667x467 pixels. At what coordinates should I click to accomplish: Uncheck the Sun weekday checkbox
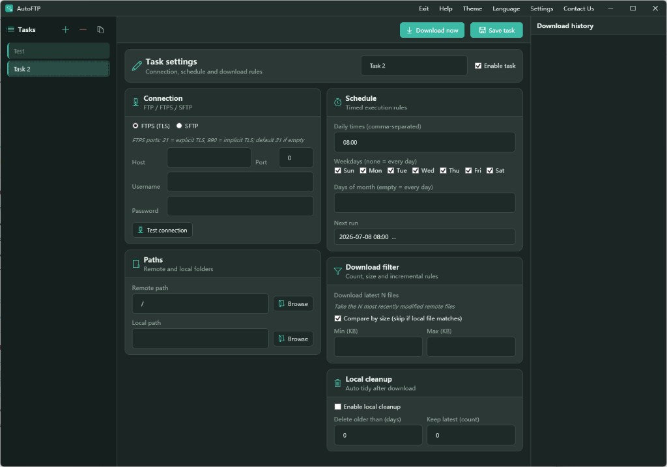338,171
